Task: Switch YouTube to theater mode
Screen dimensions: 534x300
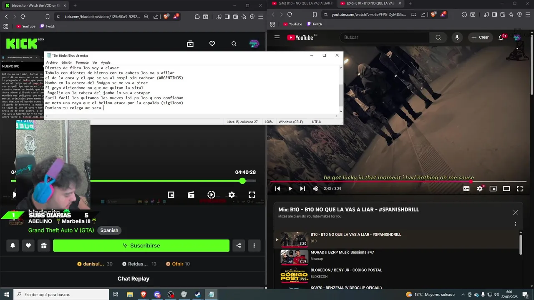Action: click(x=506, y=189)
